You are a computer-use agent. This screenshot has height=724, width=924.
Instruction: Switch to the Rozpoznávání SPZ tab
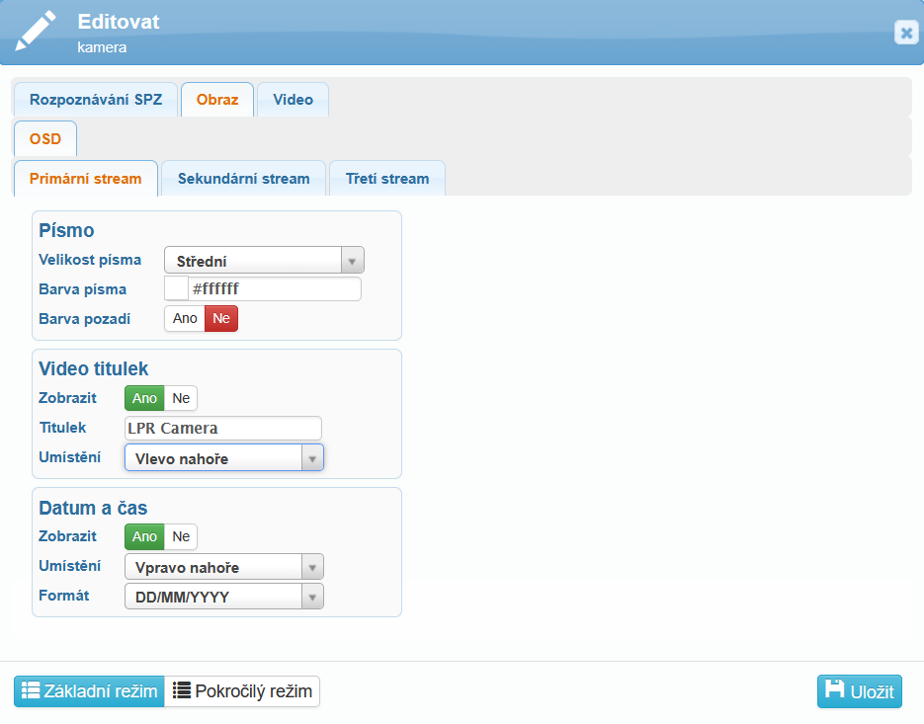[96, 100]
